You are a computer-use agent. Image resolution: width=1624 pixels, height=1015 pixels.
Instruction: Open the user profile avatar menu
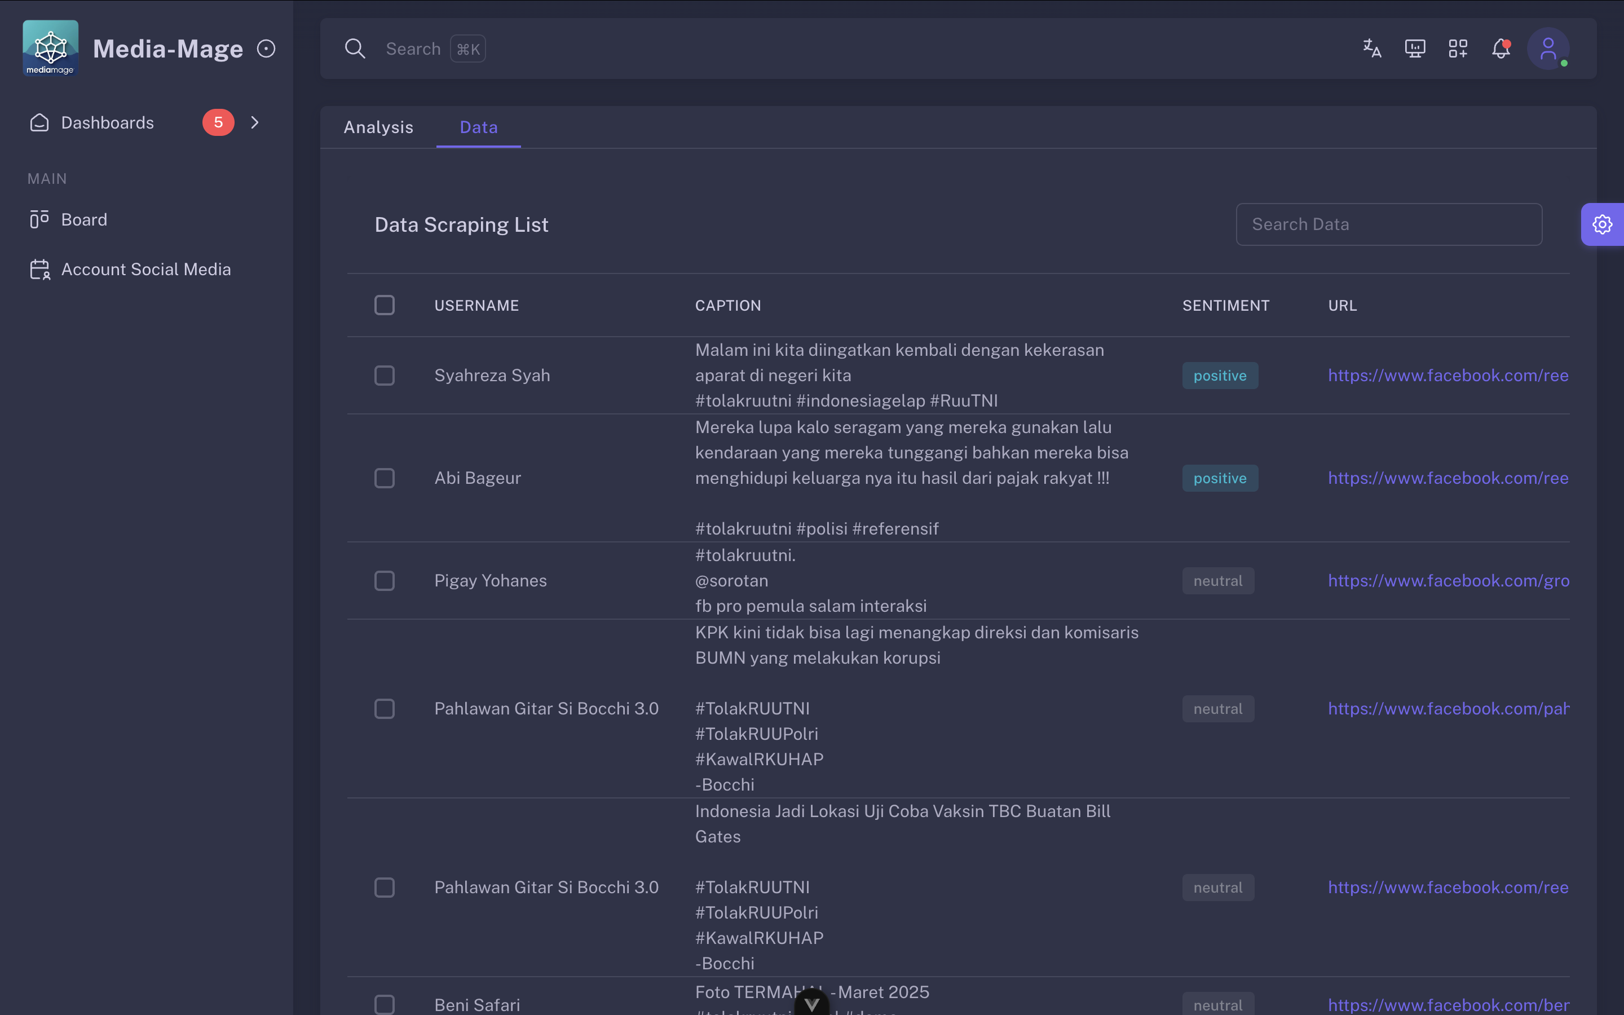click(1547, 48)
